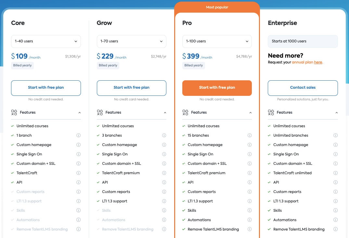Click the Features icon in the Core column

[x=14, y=112]
